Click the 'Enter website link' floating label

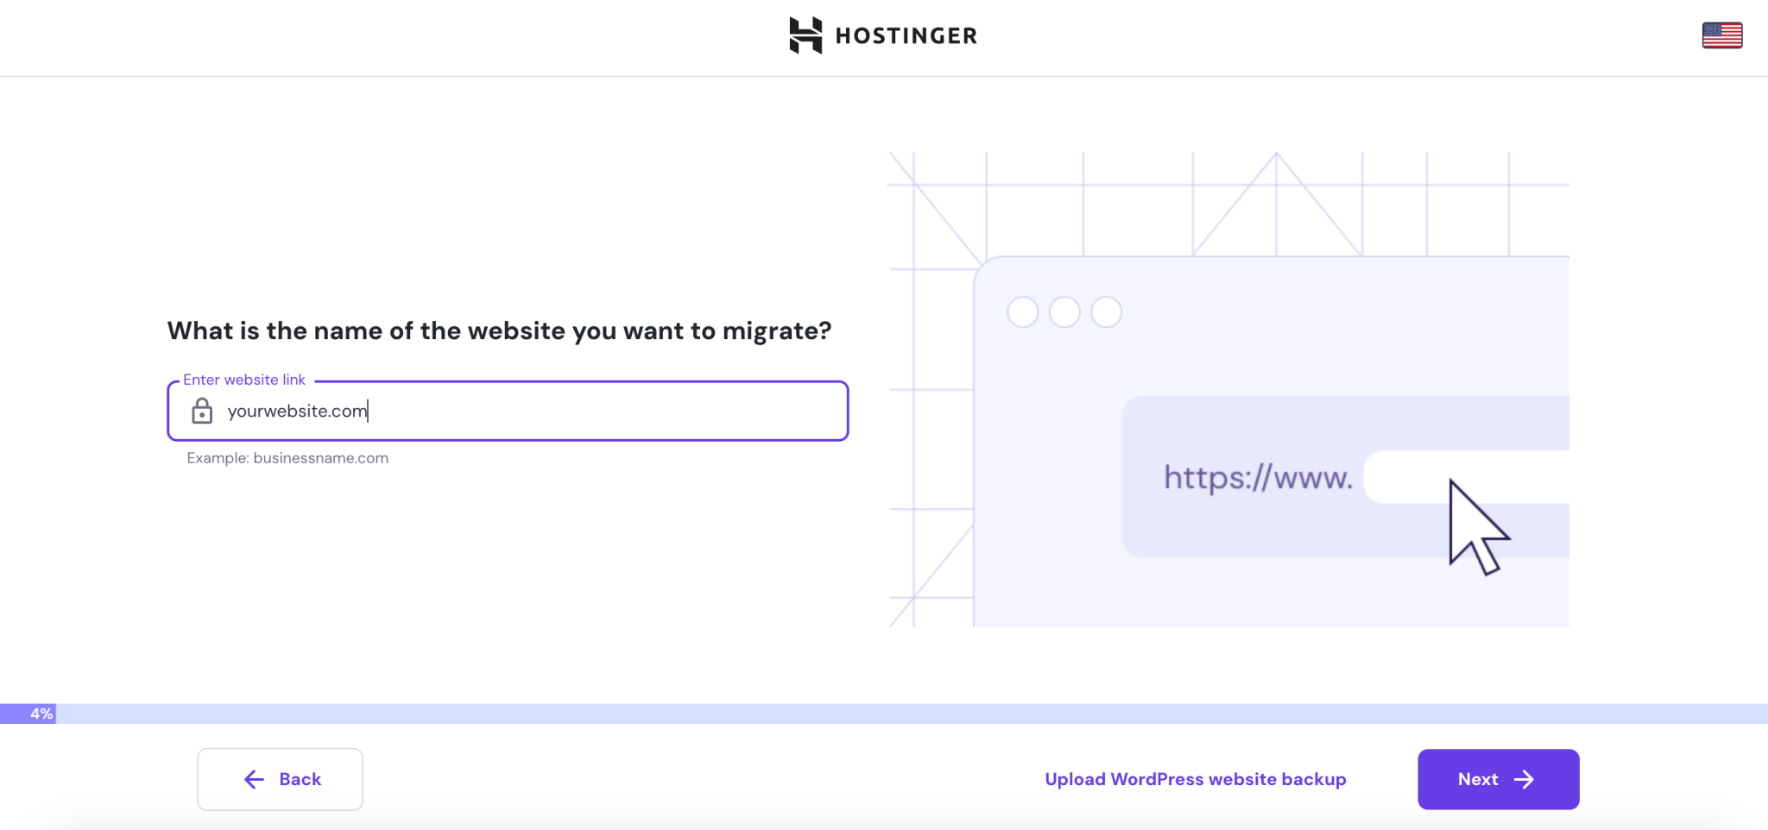point(244,380)
